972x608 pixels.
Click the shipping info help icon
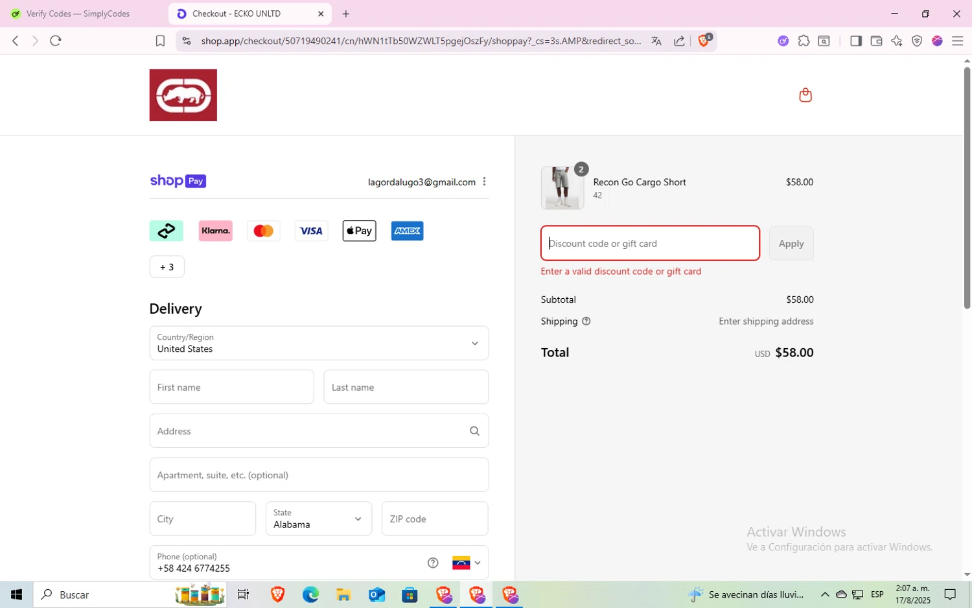coord(586,322)
